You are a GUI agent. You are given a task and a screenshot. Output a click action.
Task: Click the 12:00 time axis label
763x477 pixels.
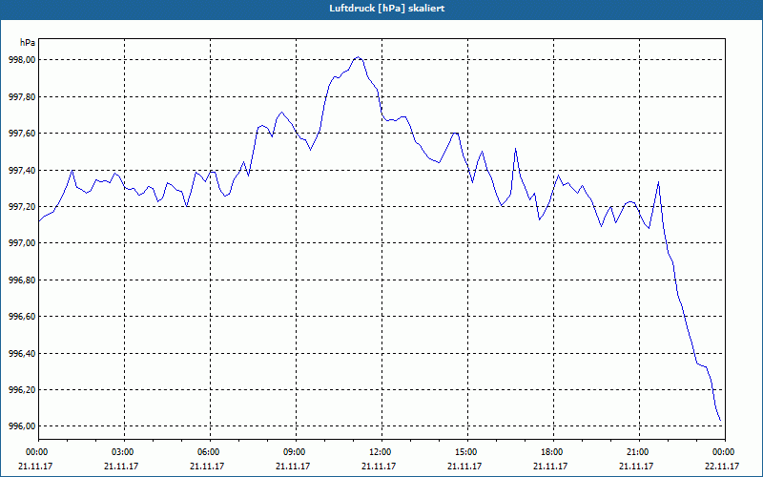pyautogui.click(x=380, y=452)
